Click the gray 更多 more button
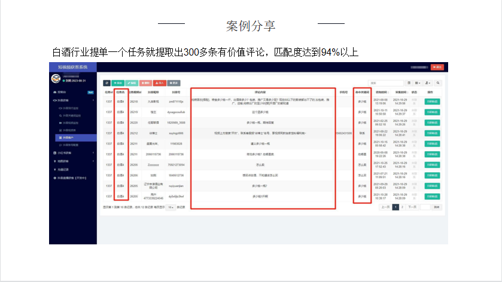The width and height of the screenshot is (502, 282). [x=174, y=82]
